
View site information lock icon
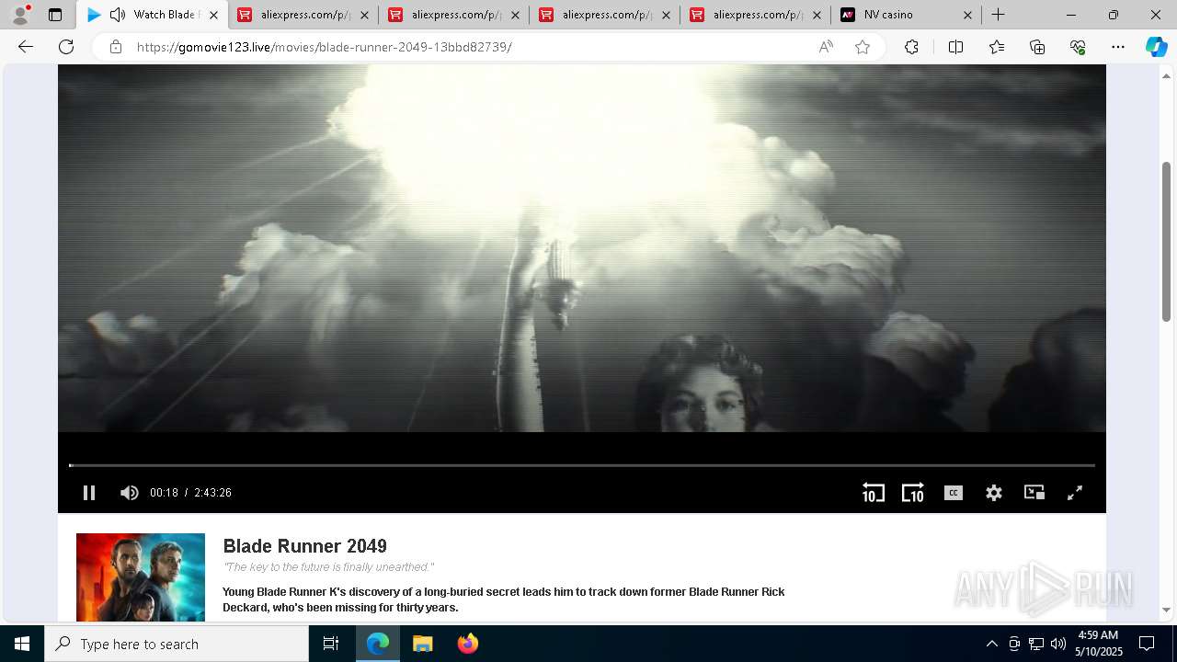click(116, 47)
